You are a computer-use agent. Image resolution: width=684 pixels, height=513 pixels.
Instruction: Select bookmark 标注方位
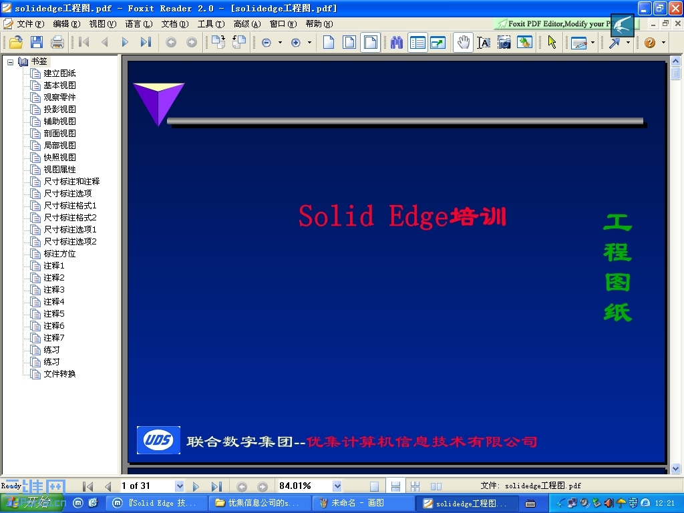coord(59,253)
